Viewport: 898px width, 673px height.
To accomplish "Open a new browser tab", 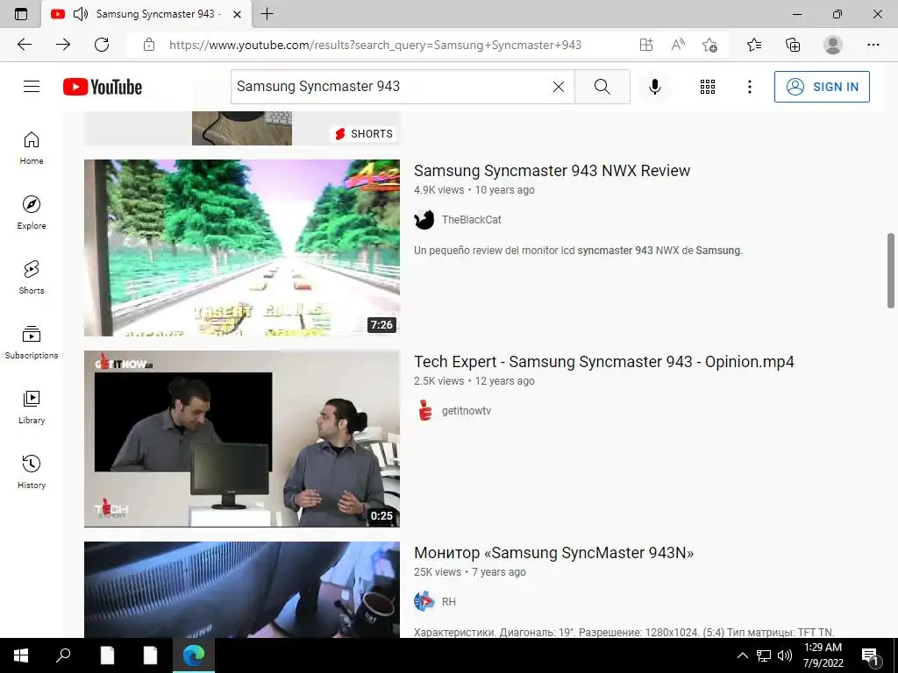I will [267, 14].
